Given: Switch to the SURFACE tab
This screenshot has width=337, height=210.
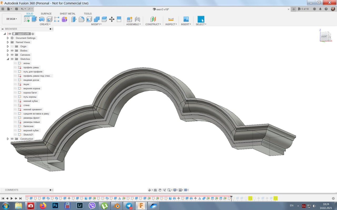Looking at the screenshot, I should (x=46, y=14).
